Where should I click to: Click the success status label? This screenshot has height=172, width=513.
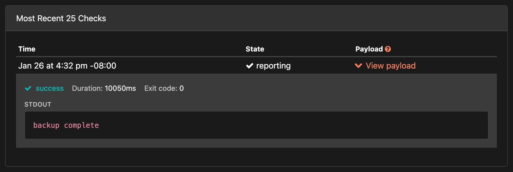(50, 88)
